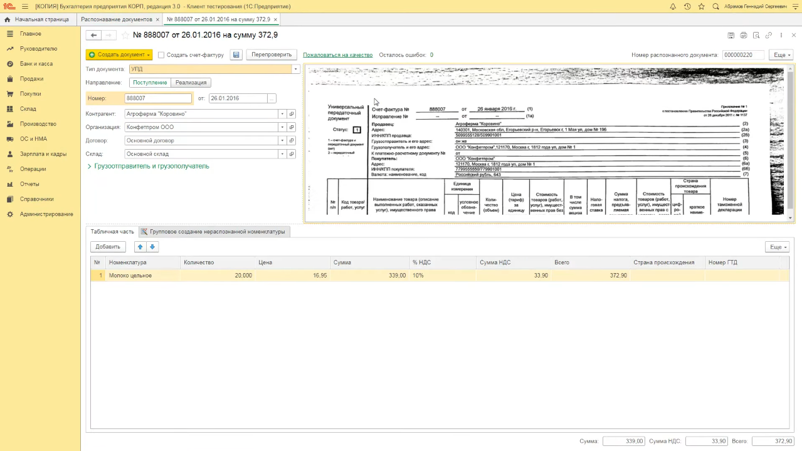Select Поступление direction toggle

pos(150,83)
